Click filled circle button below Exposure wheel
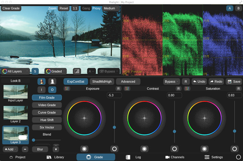Image resolution: width=243 pixels, height=161 pixels. (x=85, y=149)
